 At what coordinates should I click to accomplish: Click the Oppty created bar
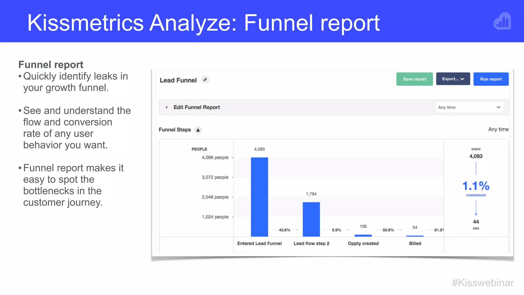coord(363,236)
